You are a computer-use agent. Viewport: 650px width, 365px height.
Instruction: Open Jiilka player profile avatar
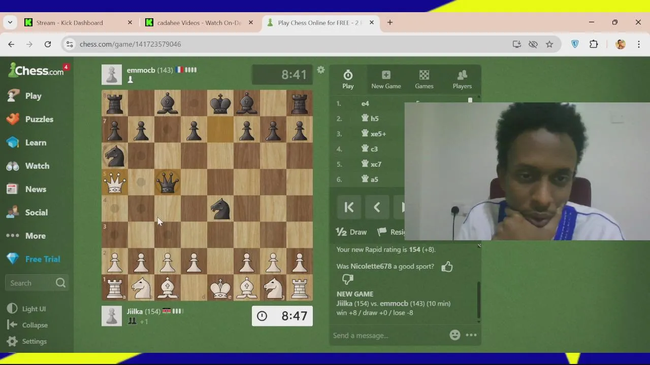pos(112,316)
